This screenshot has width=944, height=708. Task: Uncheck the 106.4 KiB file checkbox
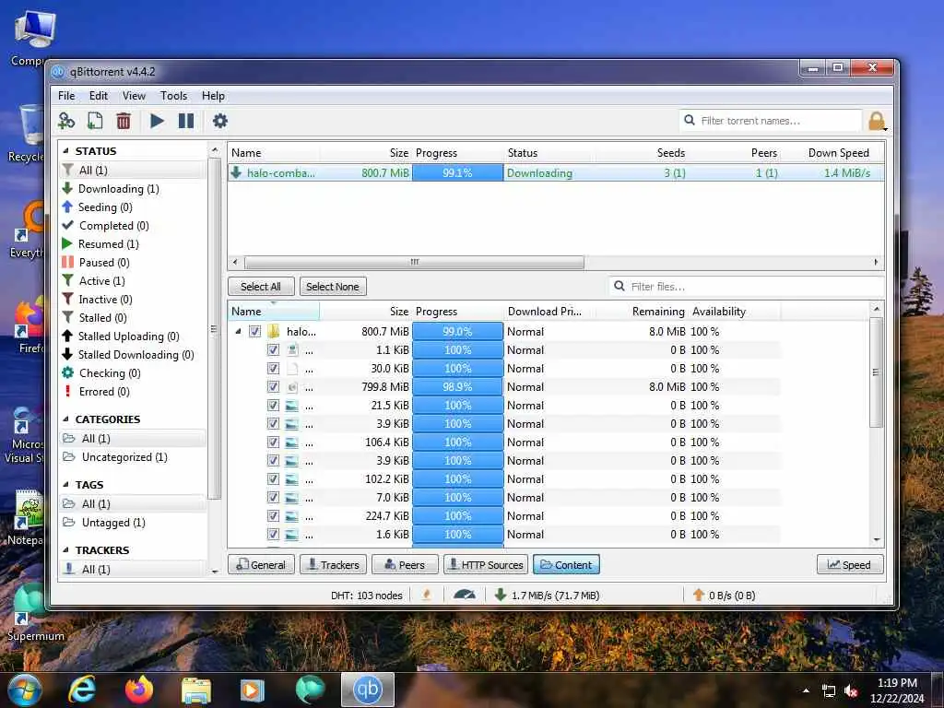tap(273, 442)
